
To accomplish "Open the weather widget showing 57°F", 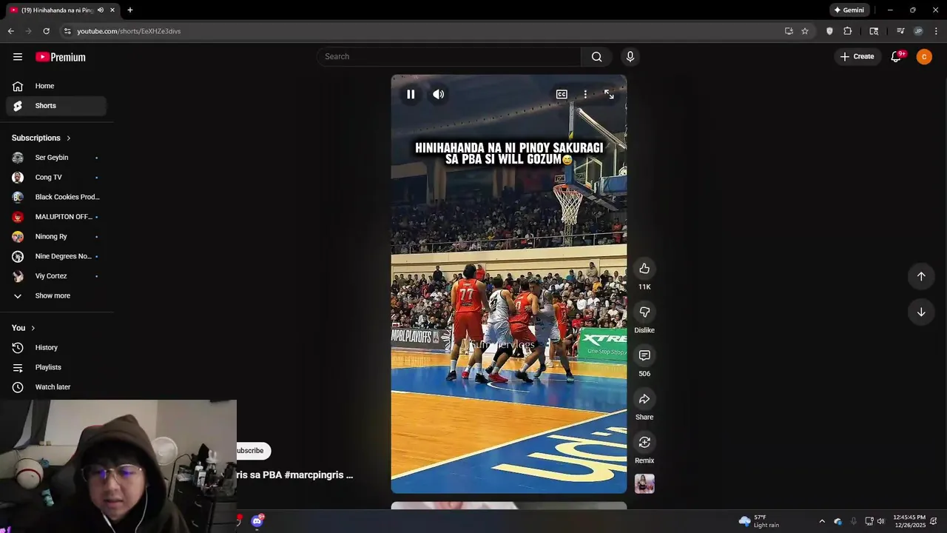I will click(759, 521).
